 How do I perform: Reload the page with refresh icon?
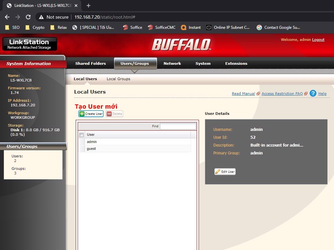[x=28, y=17]
